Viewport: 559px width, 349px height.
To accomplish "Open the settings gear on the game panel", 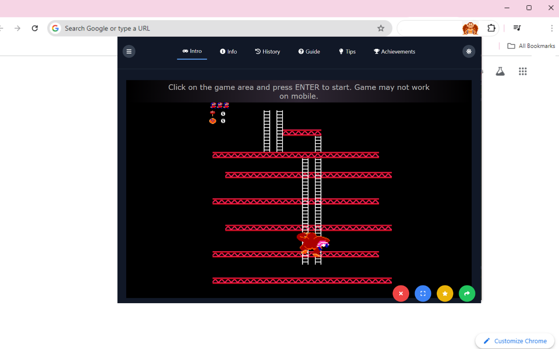I will pyautogui.click(x=469, y=51).
